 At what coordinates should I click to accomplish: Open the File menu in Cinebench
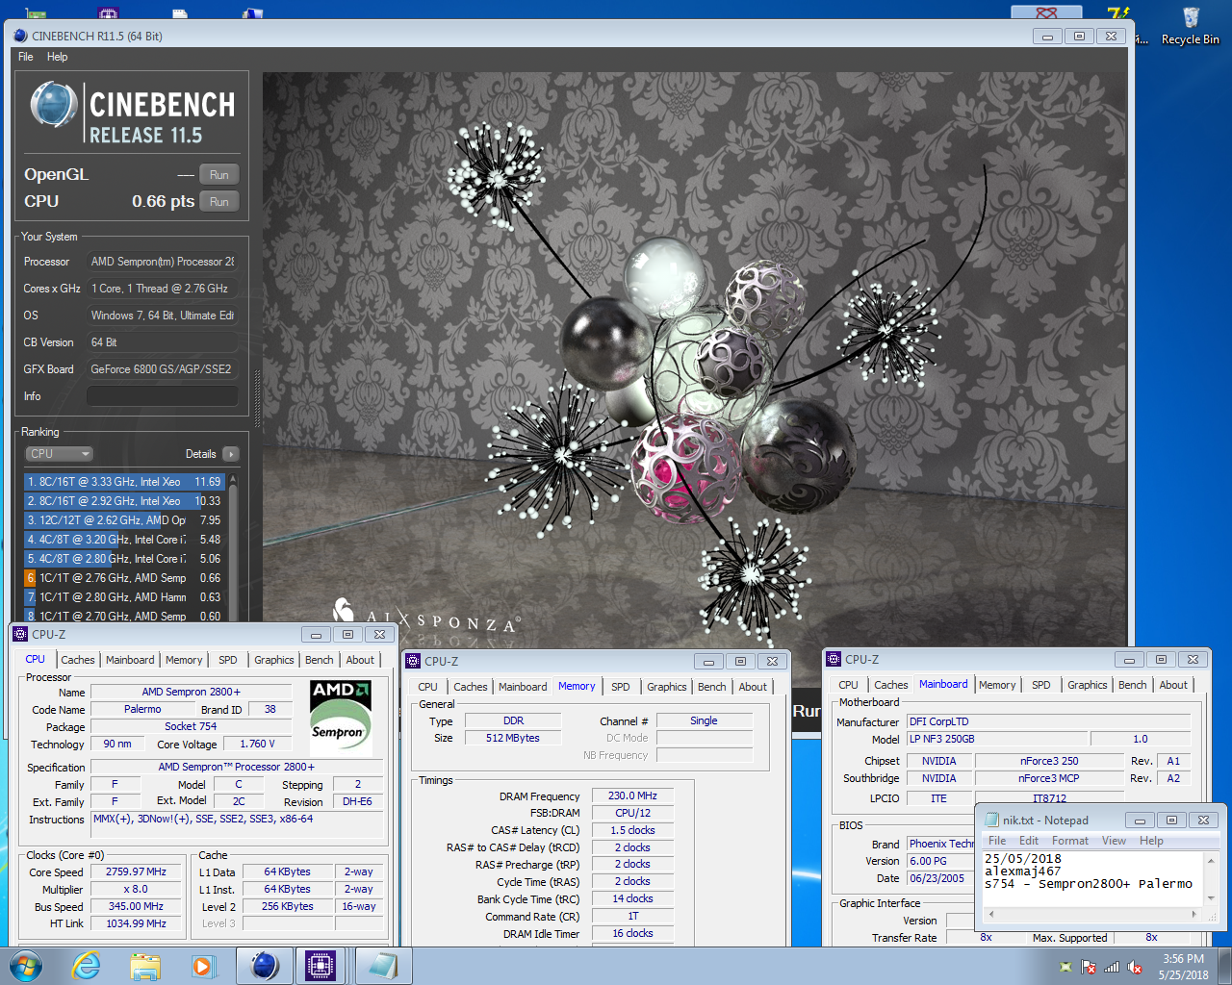tap(26, 57)
